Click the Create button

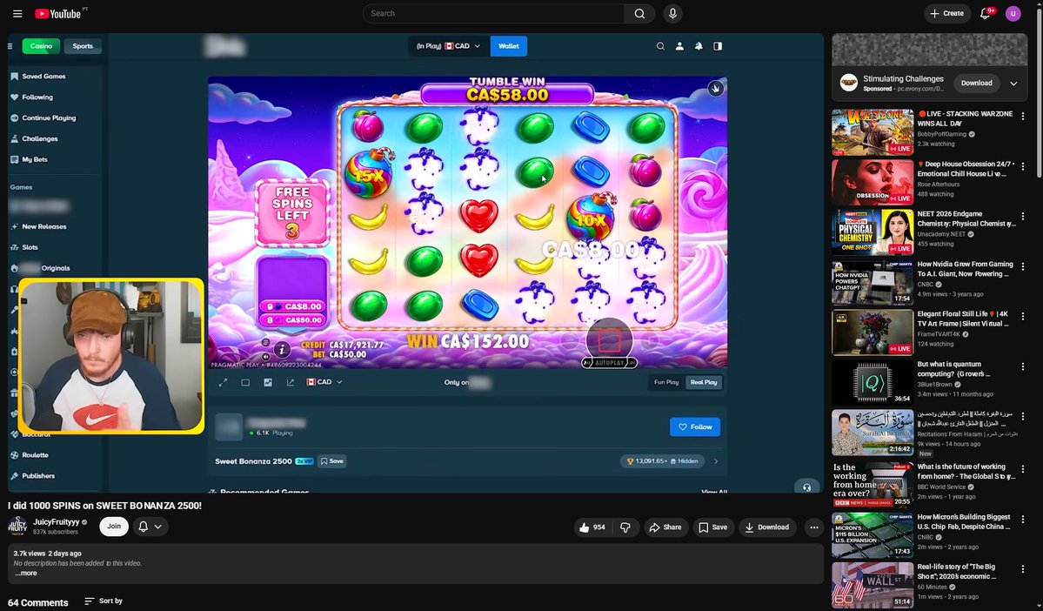click(x=946, y=13)
